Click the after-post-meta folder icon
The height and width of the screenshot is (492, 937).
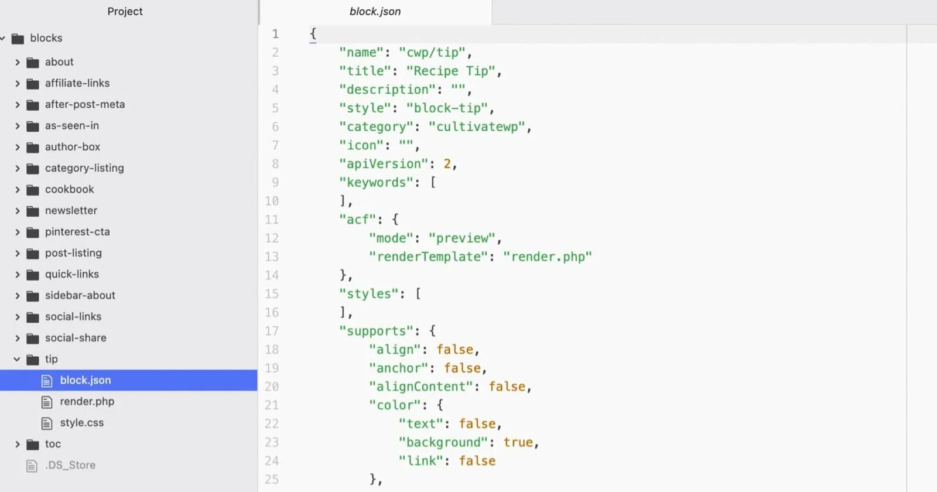pyautogui.click(x=33, y=105)
